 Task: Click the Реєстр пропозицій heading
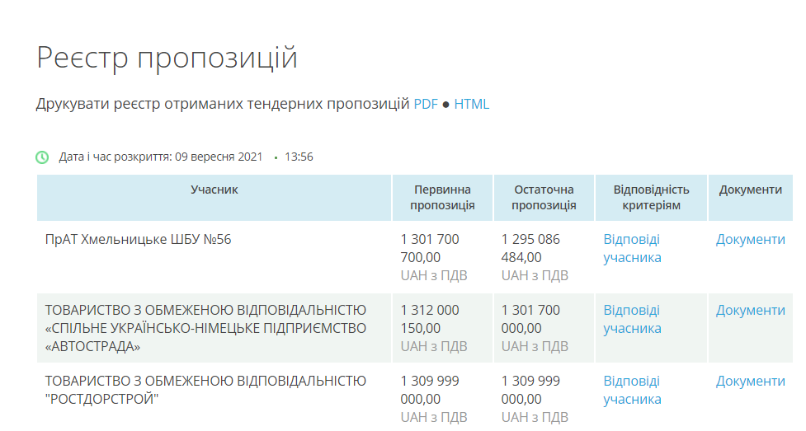167,58
